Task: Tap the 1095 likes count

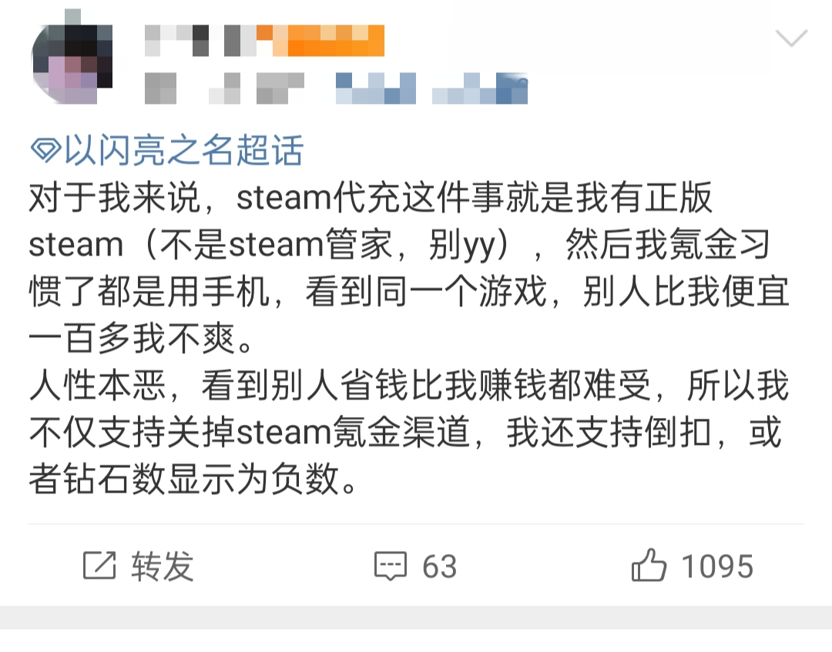Action: pos(717,566)
